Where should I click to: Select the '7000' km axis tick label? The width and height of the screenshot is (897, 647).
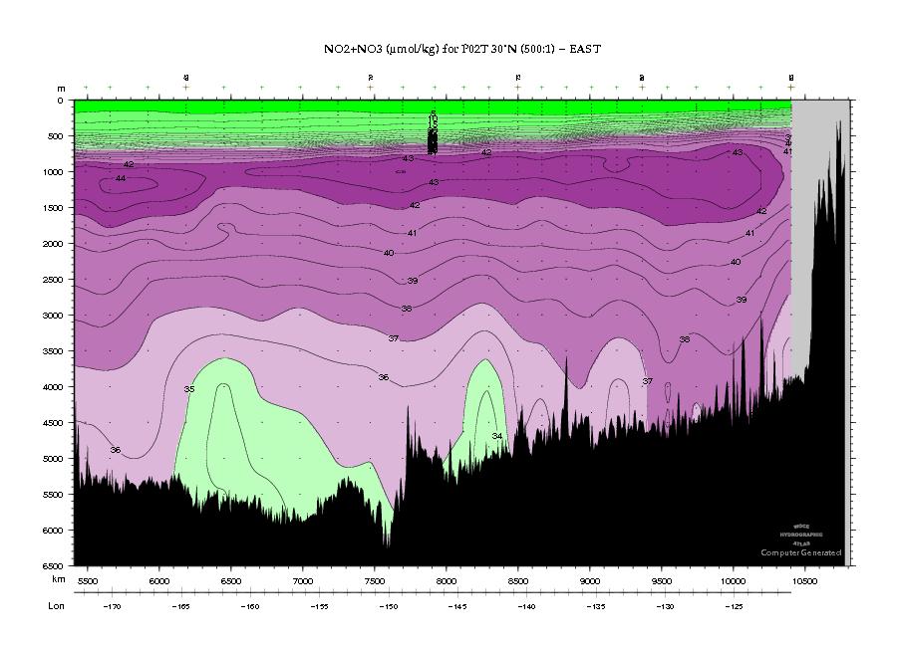[x=303, y=581]
